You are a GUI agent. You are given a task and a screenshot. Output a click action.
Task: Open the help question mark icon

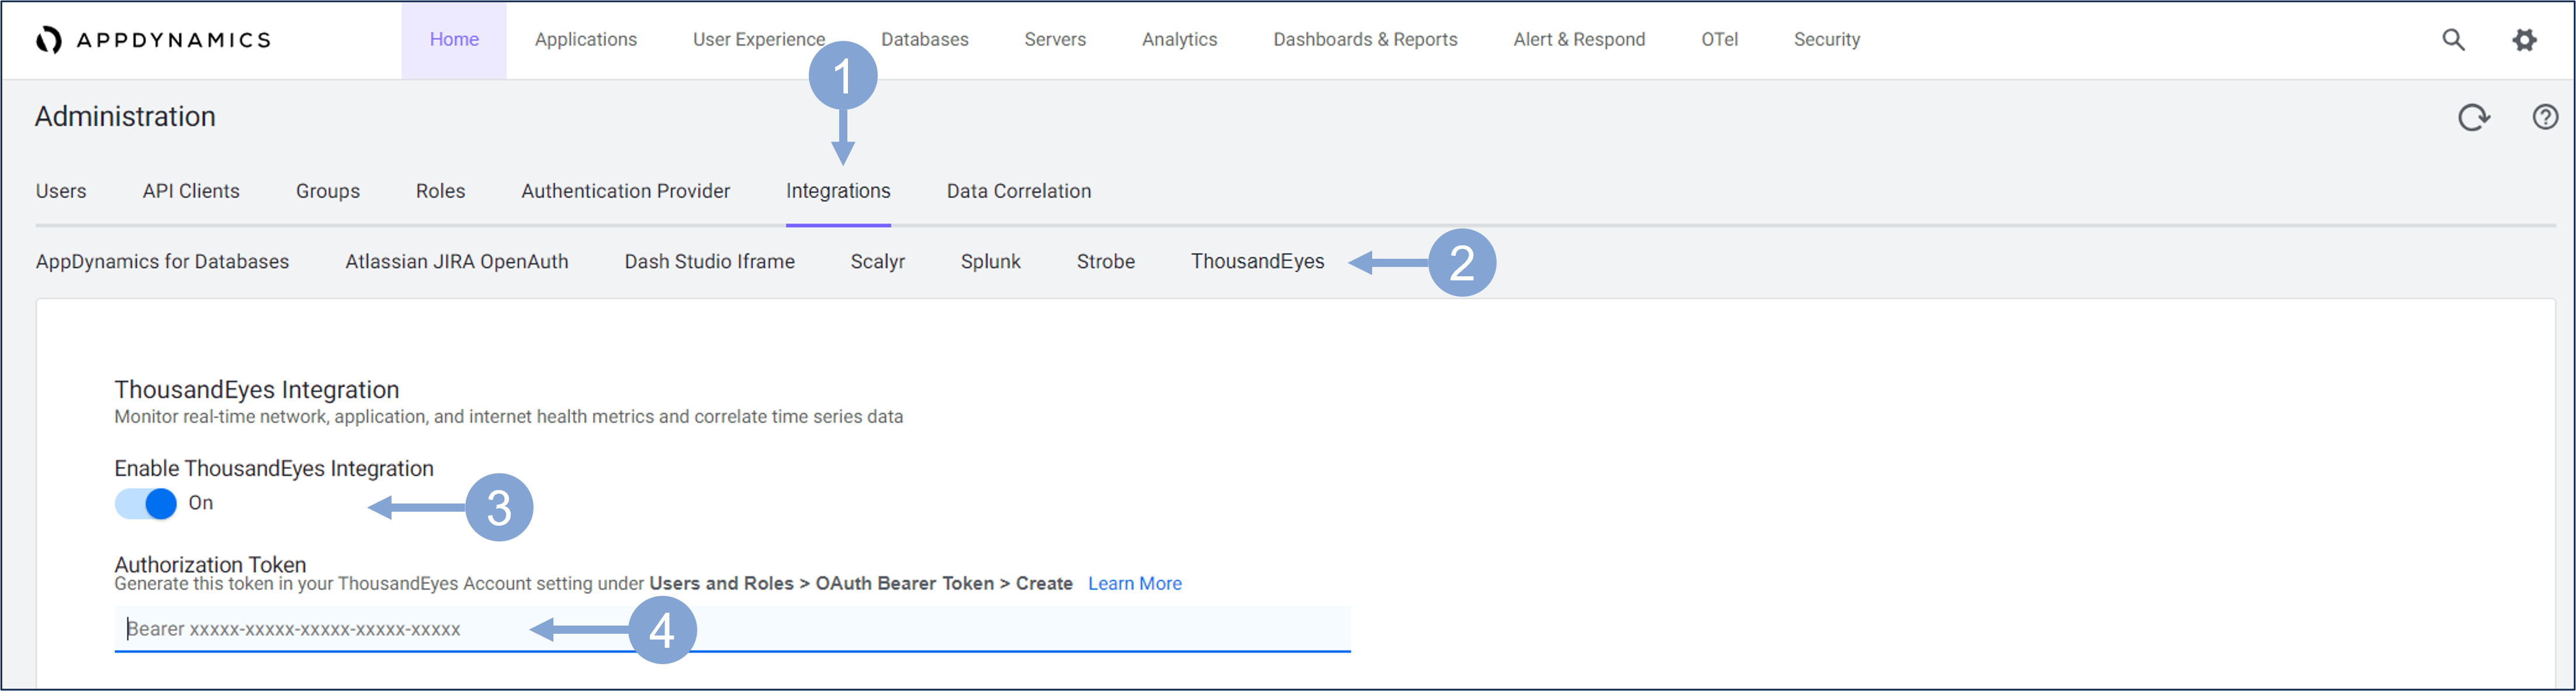[2544, 117]
